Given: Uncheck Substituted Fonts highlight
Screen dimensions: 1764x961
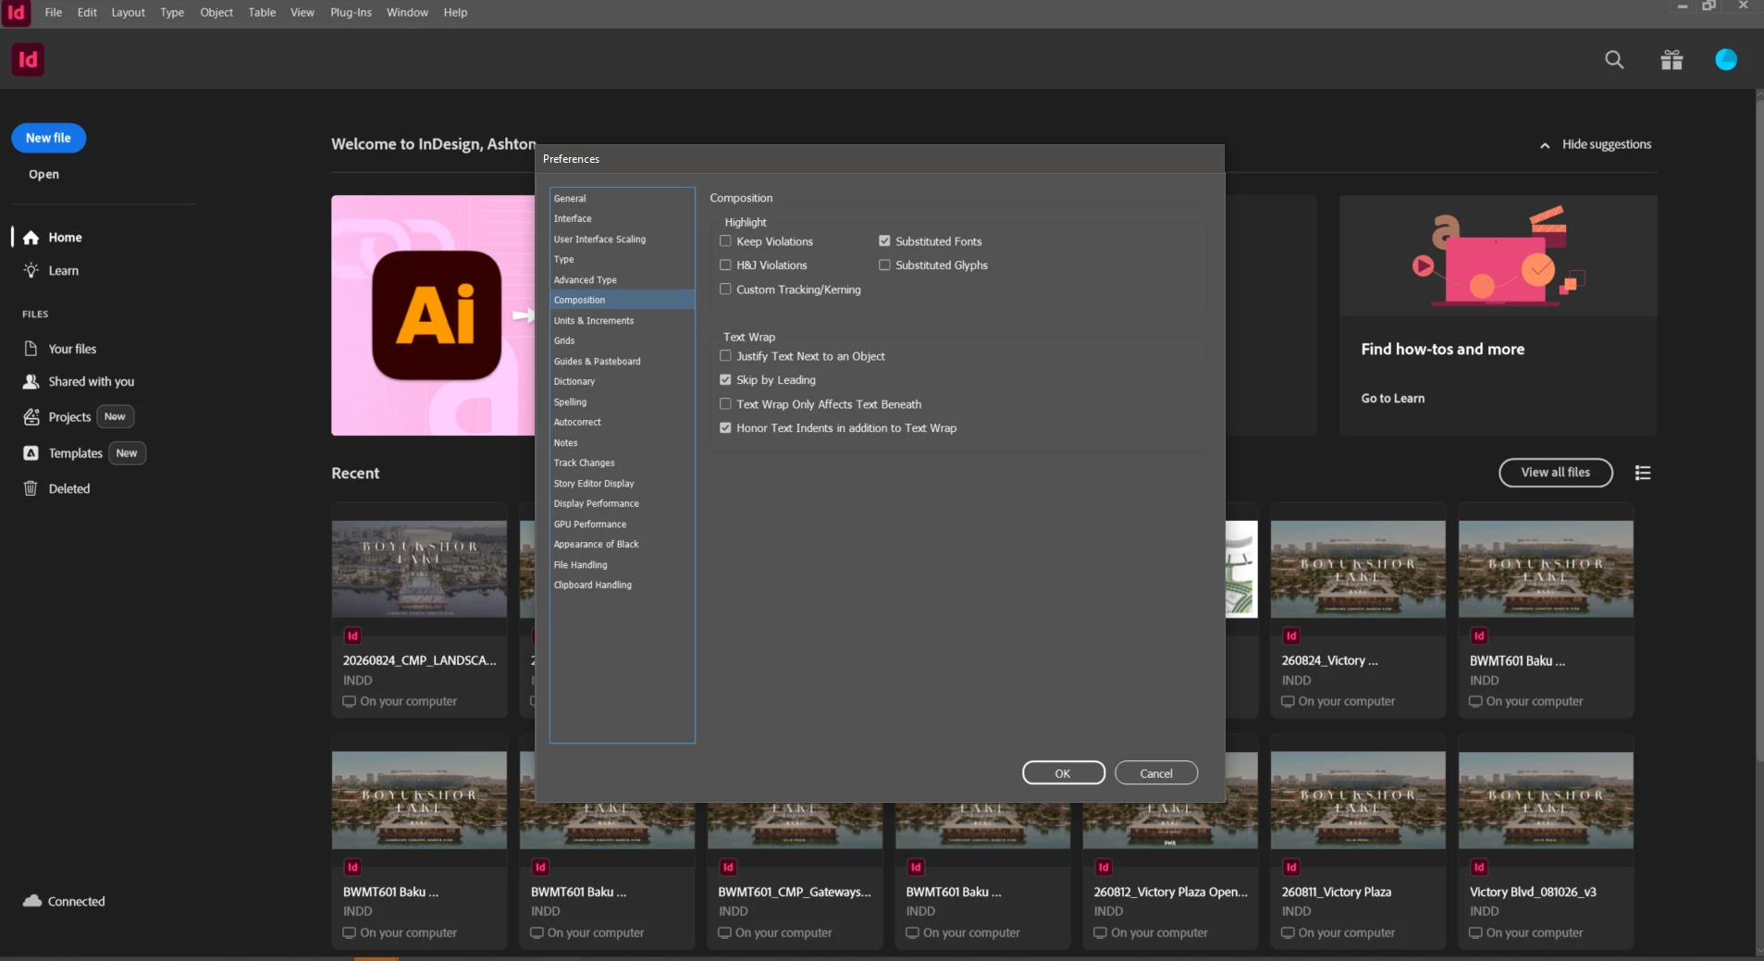Looking at the screenshot, I should click(884, 241).
